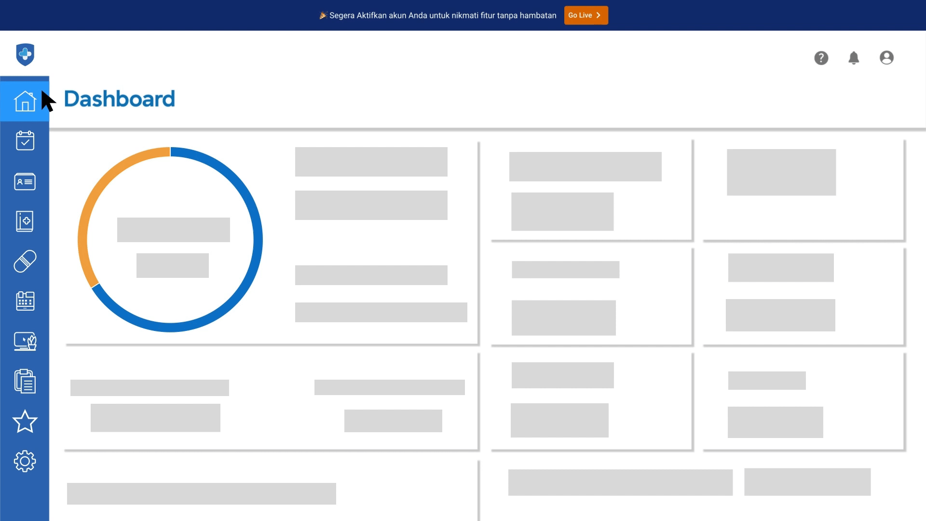
Task: Click the Dashboard page heading
Action: (119, 99)
